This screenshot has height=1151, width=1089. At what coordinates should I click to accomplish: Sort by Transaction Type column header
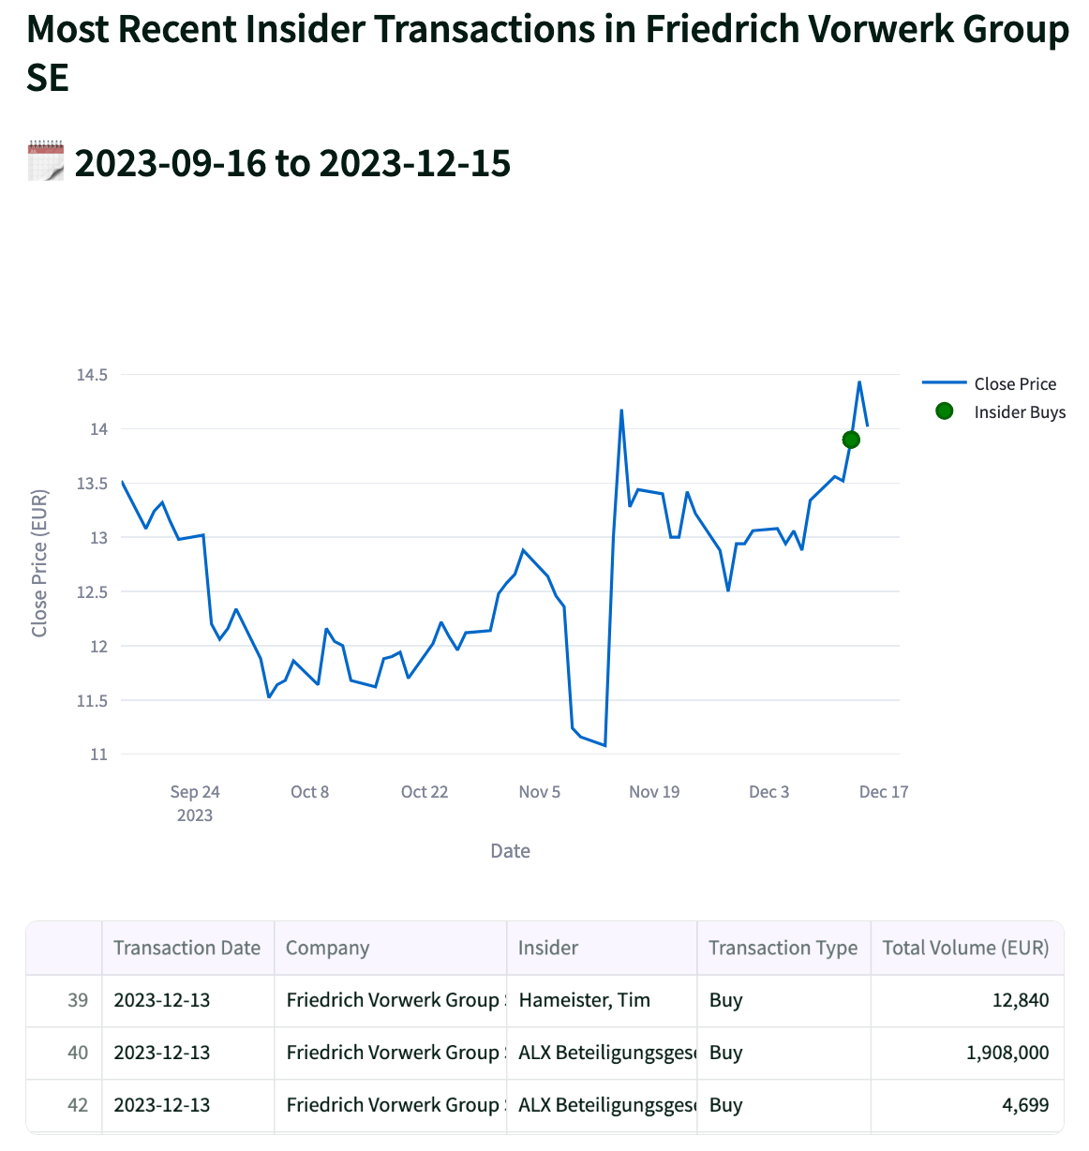pyautogui.click(x=783, y=948)
